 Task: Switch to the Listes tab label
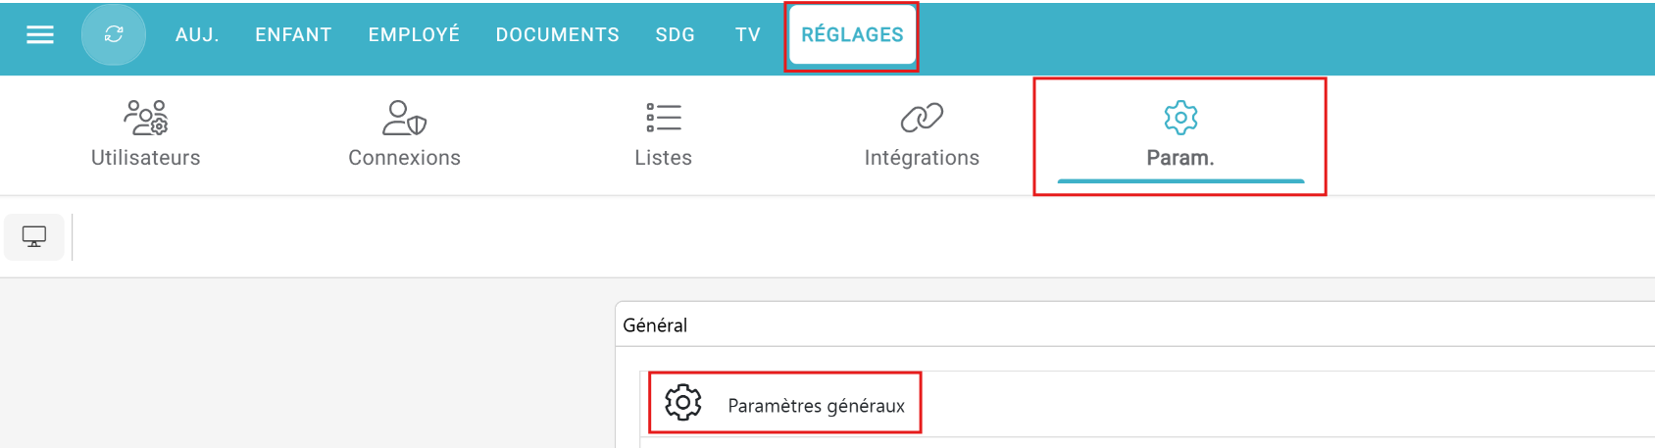[x=664, y=158]
